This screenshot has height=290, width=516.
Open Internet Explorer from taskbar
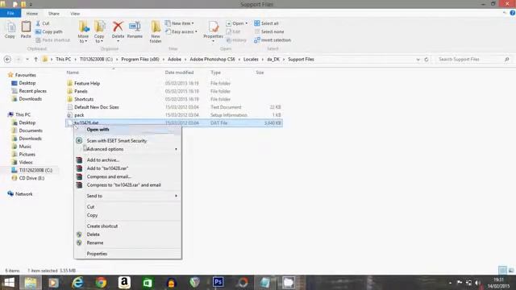click(x=77, y=283)
